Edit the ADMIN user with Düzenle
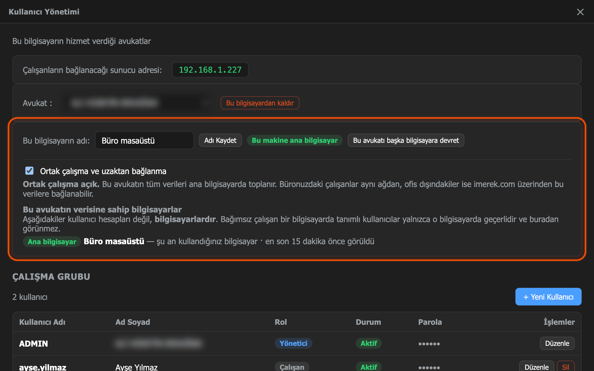The height and width of the screenshot is (371, 594). pyautogui.click(x=557, y=343)
